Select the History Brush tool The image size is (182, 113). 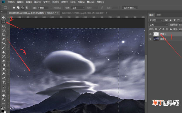pyautogui.click(x=3, y=56)
